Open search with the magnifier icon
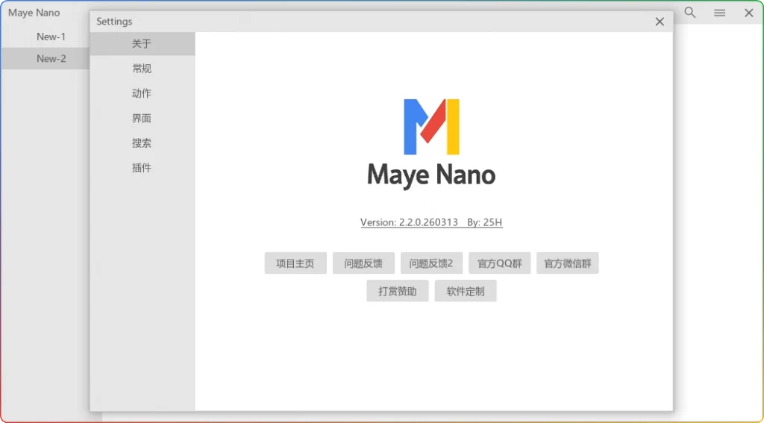Image resolution: width=764 pixels, height=423 pixels. [690, 13]
